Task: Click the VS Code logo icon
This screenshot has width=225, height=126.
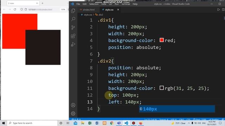Action: pos(72,4)
